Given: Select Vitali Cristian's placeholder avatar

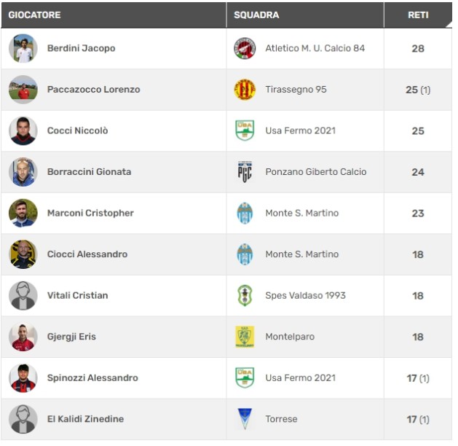Looking at the screenshot, I should click(23, 295).
